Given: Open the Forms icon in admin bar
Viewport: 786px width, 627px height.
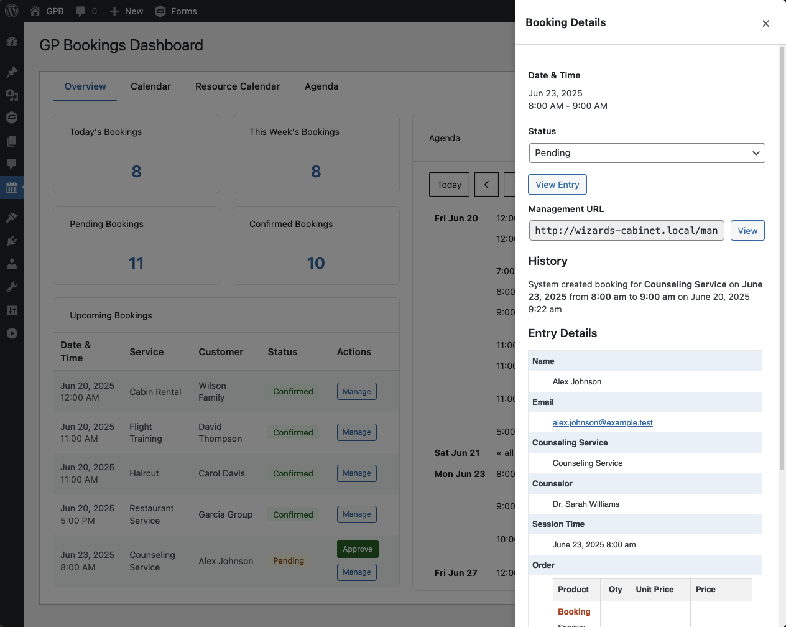Looking at the screenshot, I should [x=160, y=11].
